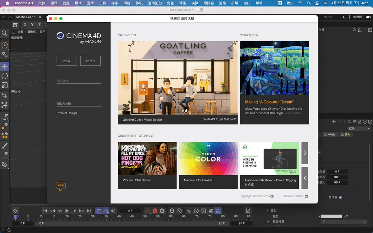Click the home icon in object manager
The width and height of the screenshot is (373, 233).
[x=360, y=30]
